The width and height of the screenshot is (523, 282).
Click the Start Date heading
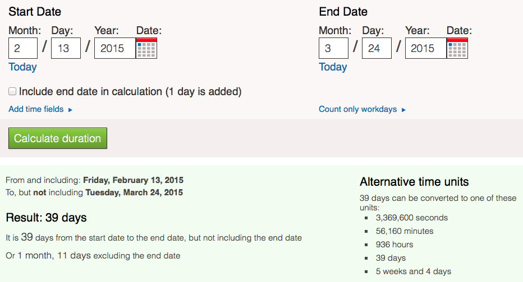point(35,12)
